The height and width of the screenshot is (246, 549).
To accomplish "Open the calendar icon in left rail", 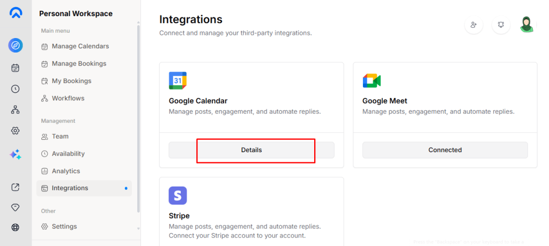I will click(x=16, y=68).
